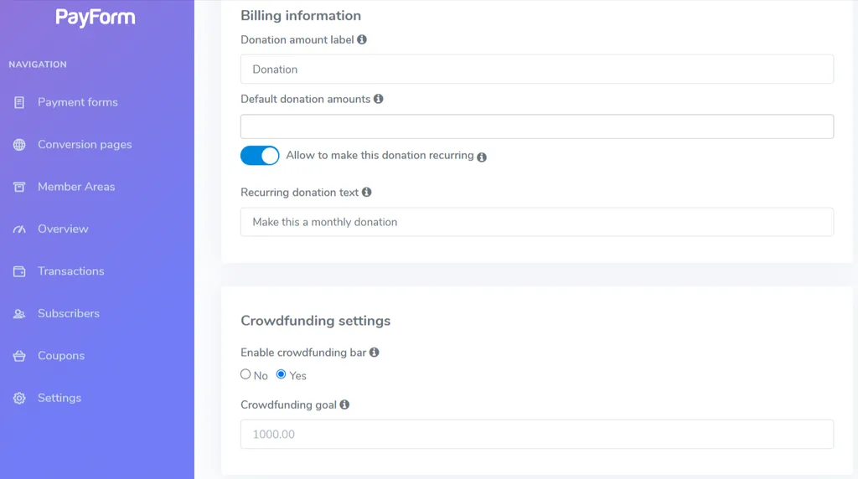The width and height of the screenshot is (858, 479).
Task: Click the Settings gear icon
Action: click(x=19, y=398)
